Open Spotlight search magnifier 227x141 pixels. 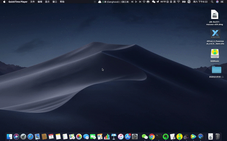(212, 2)
